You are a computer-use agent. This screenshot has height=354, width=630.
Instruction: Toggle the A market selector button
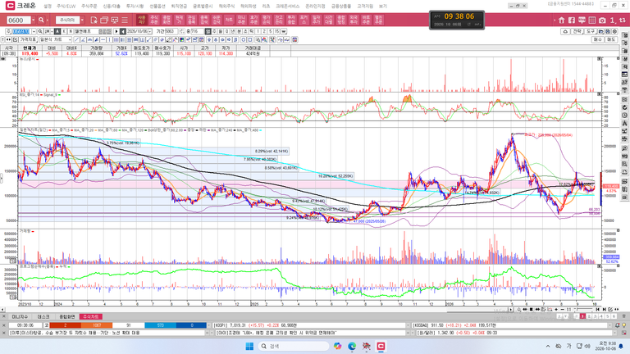[57, 31]
